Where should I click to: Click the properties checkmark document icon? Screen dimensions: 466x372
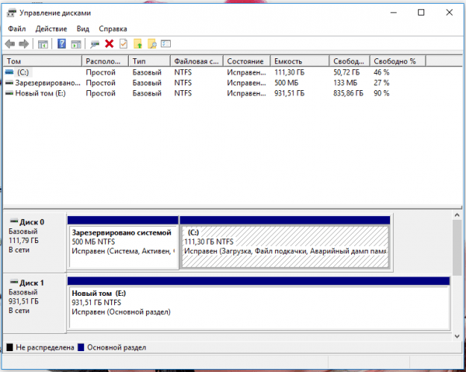[x=123, y=44]
